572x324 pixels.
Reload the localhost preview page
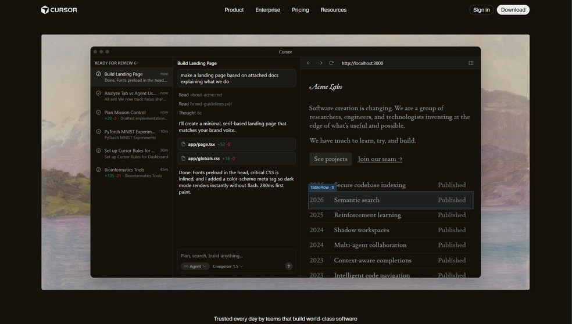331,63
